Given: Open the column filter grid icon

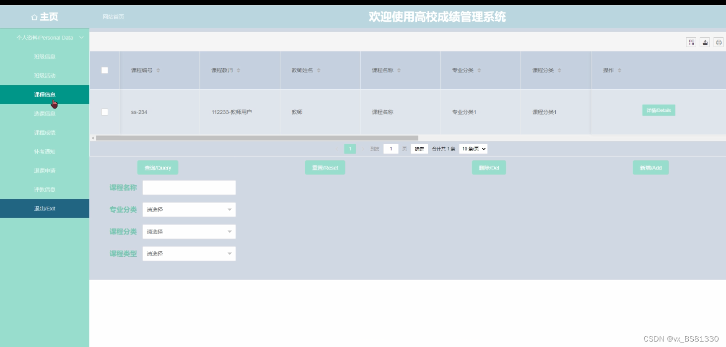Looking at the screenshot, I should tap(691, 42).
